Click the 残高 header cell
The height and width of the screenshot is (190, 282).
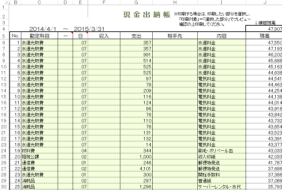pos(264,36)
